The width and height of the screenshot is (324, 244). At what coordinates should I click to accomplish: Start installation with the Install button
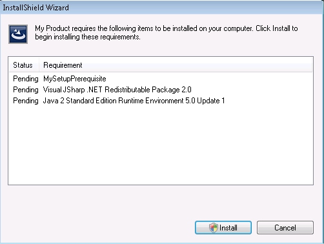click(223, 228)
